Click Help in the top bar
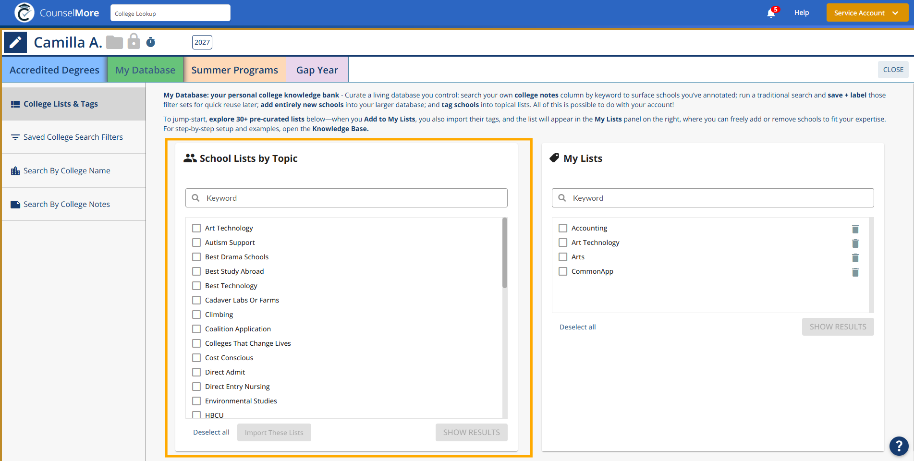This screenshot has width=914, height=461. tap(801, 12)
